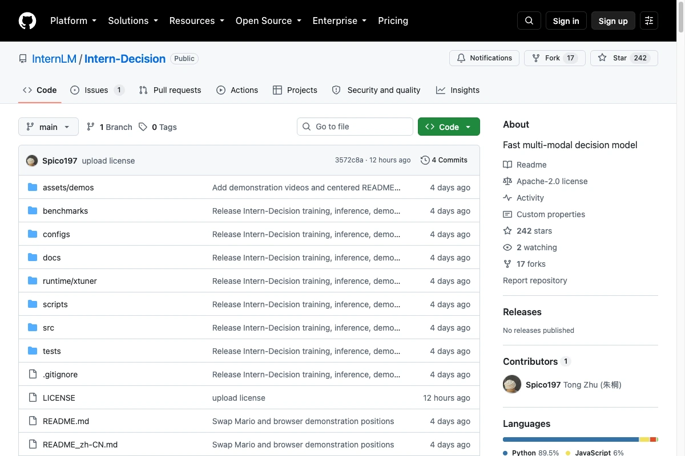Open Report repository link
This screenshot has width=685, height=456.
[x=535, y=280]
